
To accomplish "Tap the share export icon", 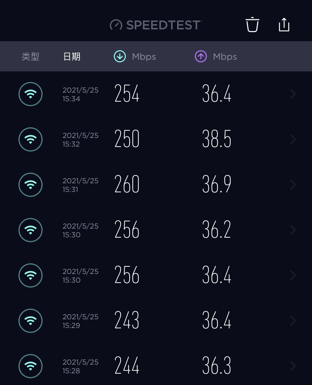I will click(284, 25).
